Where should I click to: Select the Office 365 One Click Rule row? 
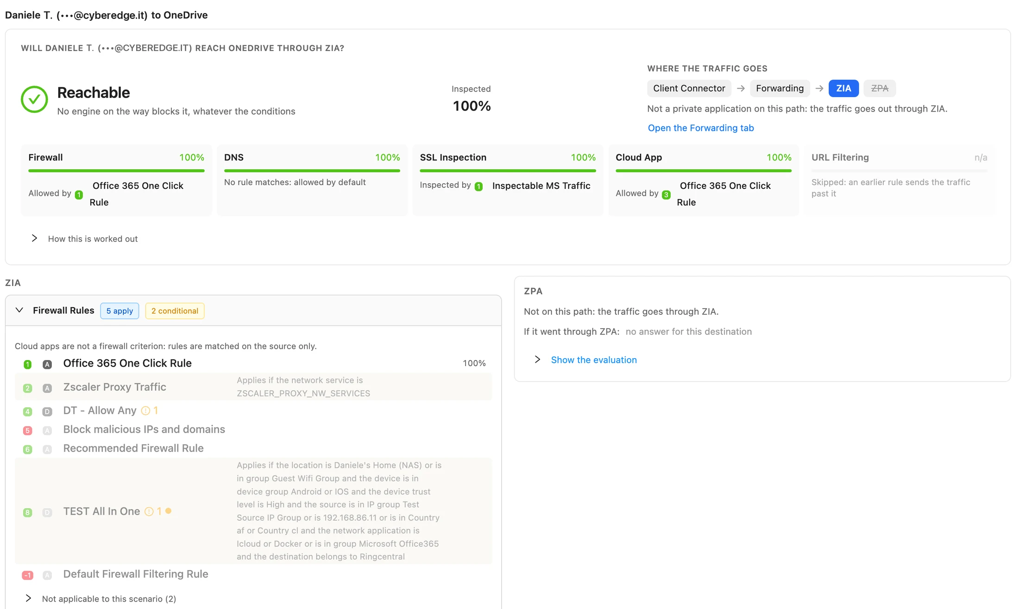click(x=253, y=364)
